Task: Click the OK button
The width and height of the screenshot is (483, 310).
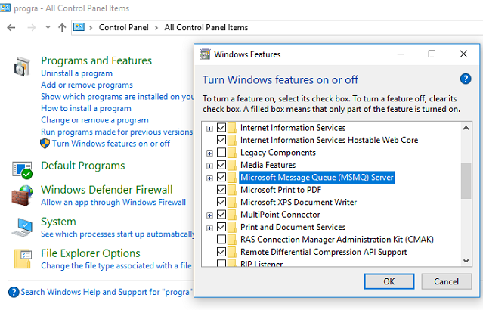Action: (x=389, y=281)
